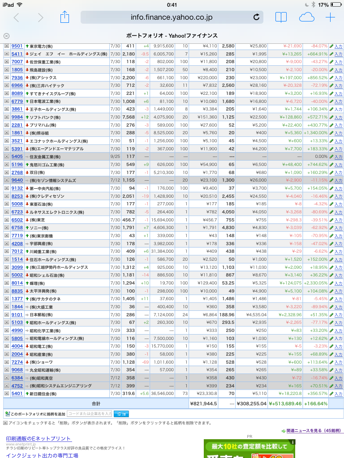The image size is (344, 458).
Task: Check delete box for 7936 アシックス
Action: coord(7,78)
